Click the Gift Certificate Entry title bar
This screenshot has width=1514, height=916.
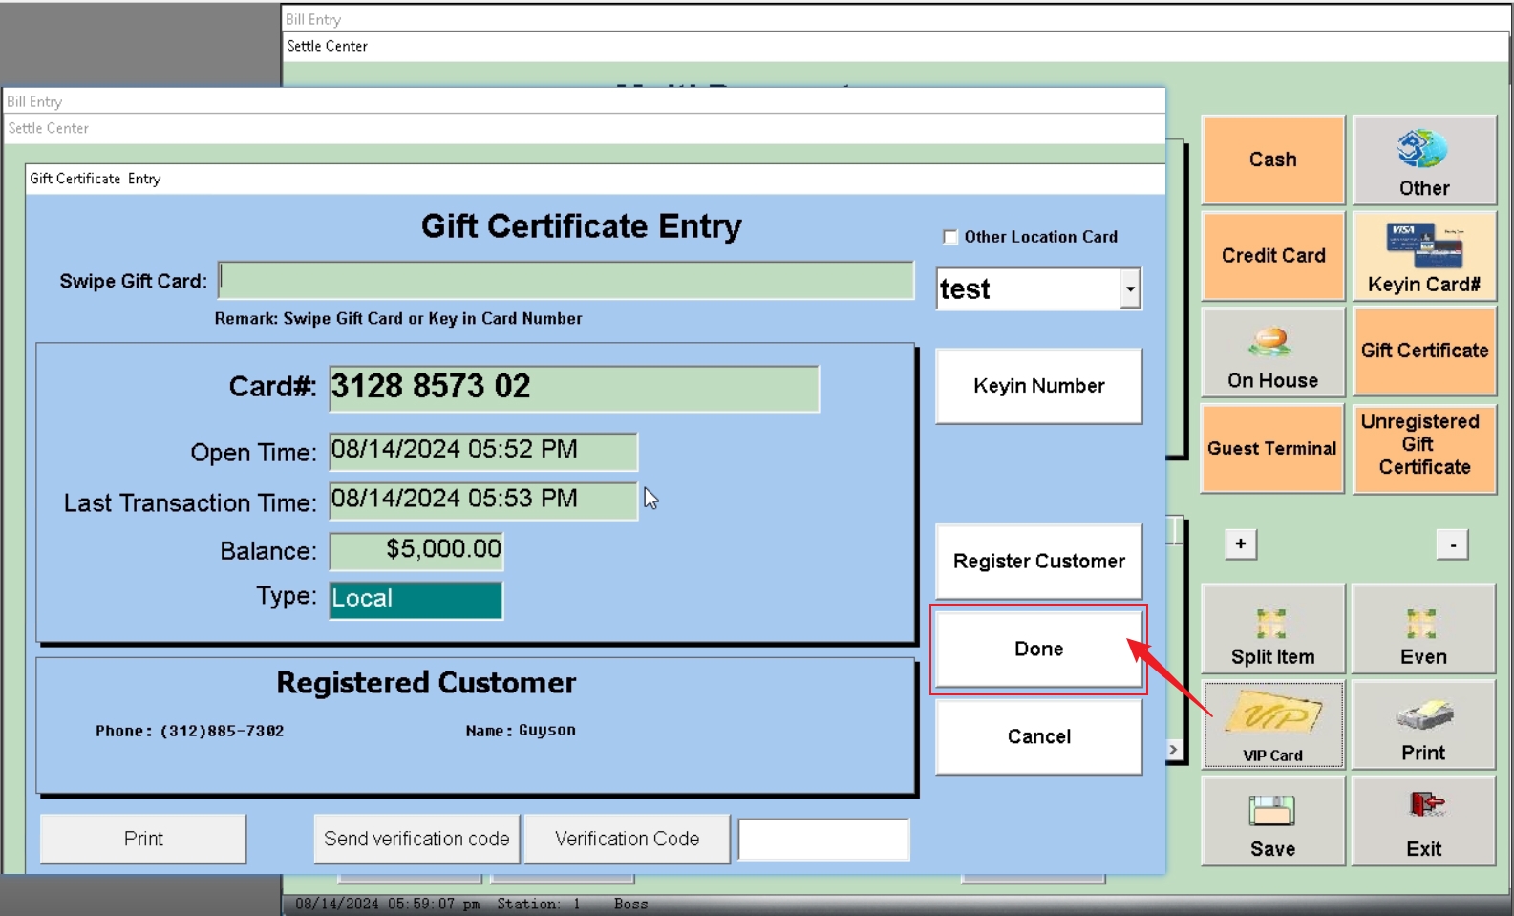(x=594, y=179)
